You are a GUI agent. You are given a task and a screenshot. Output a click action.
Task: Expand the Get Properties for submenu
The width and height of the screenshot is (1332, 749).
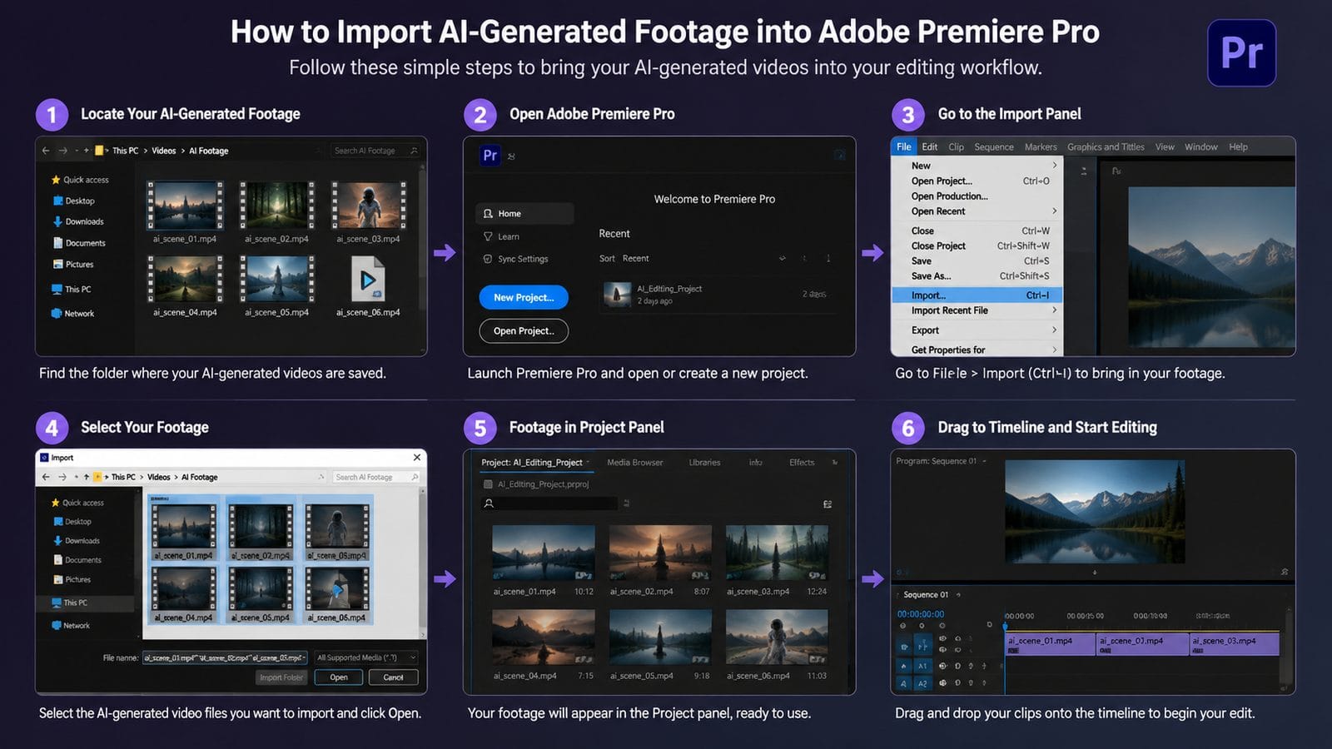(x=1055, y=350)
